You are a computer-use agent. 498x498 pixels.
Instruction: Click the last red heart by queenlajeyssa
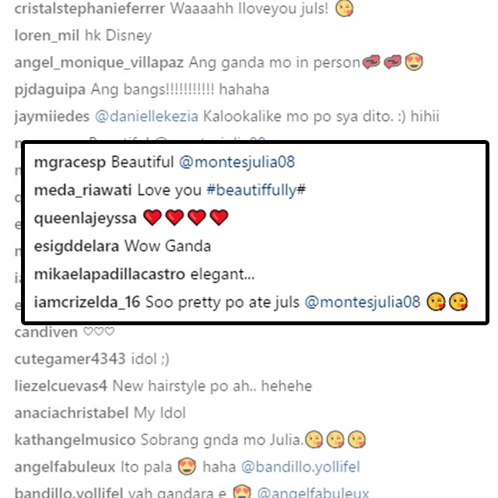coord(219,218)
